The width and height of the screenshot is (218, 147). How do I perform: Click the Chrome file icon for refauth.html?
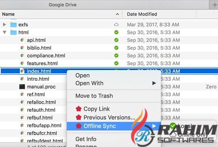[x=22, y=110]
